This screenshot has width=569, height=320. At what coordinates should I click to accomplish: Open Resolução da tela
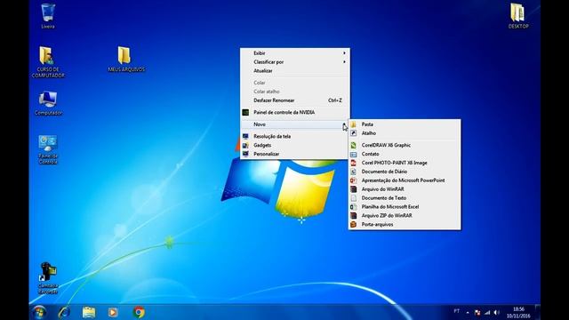pos(294,136)
